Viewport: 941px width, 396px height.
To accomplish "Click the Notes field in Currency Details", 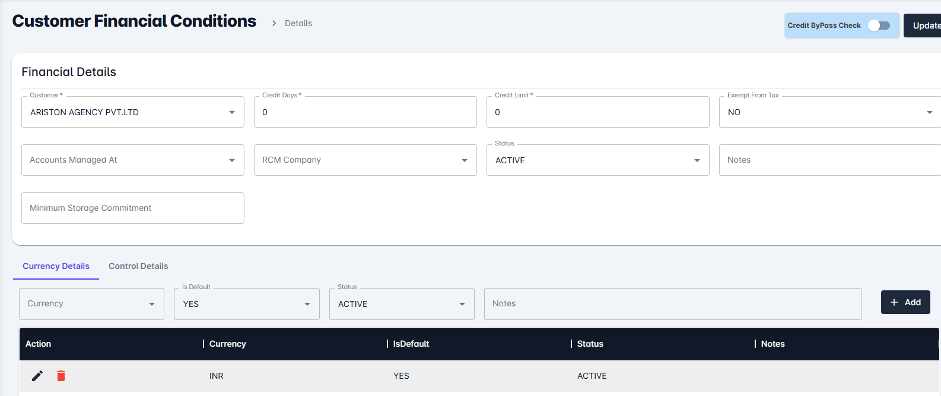I will [x=672, y=304].
